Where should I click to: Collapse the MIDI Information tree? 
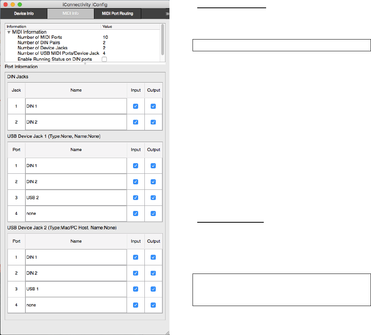point(9,32)
